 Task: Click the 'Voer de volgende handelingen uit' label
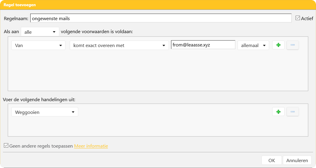39,99
